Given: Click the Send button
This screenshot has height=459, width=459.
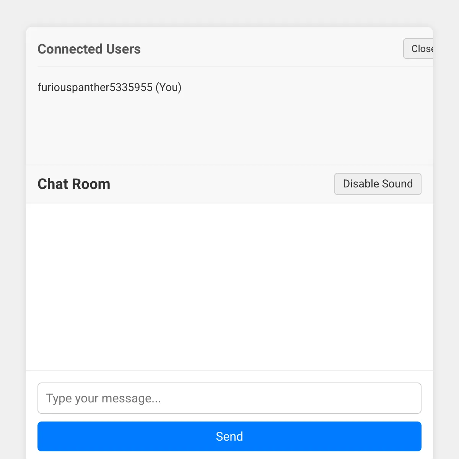Looking at the screenshot, I should [229, 436].
